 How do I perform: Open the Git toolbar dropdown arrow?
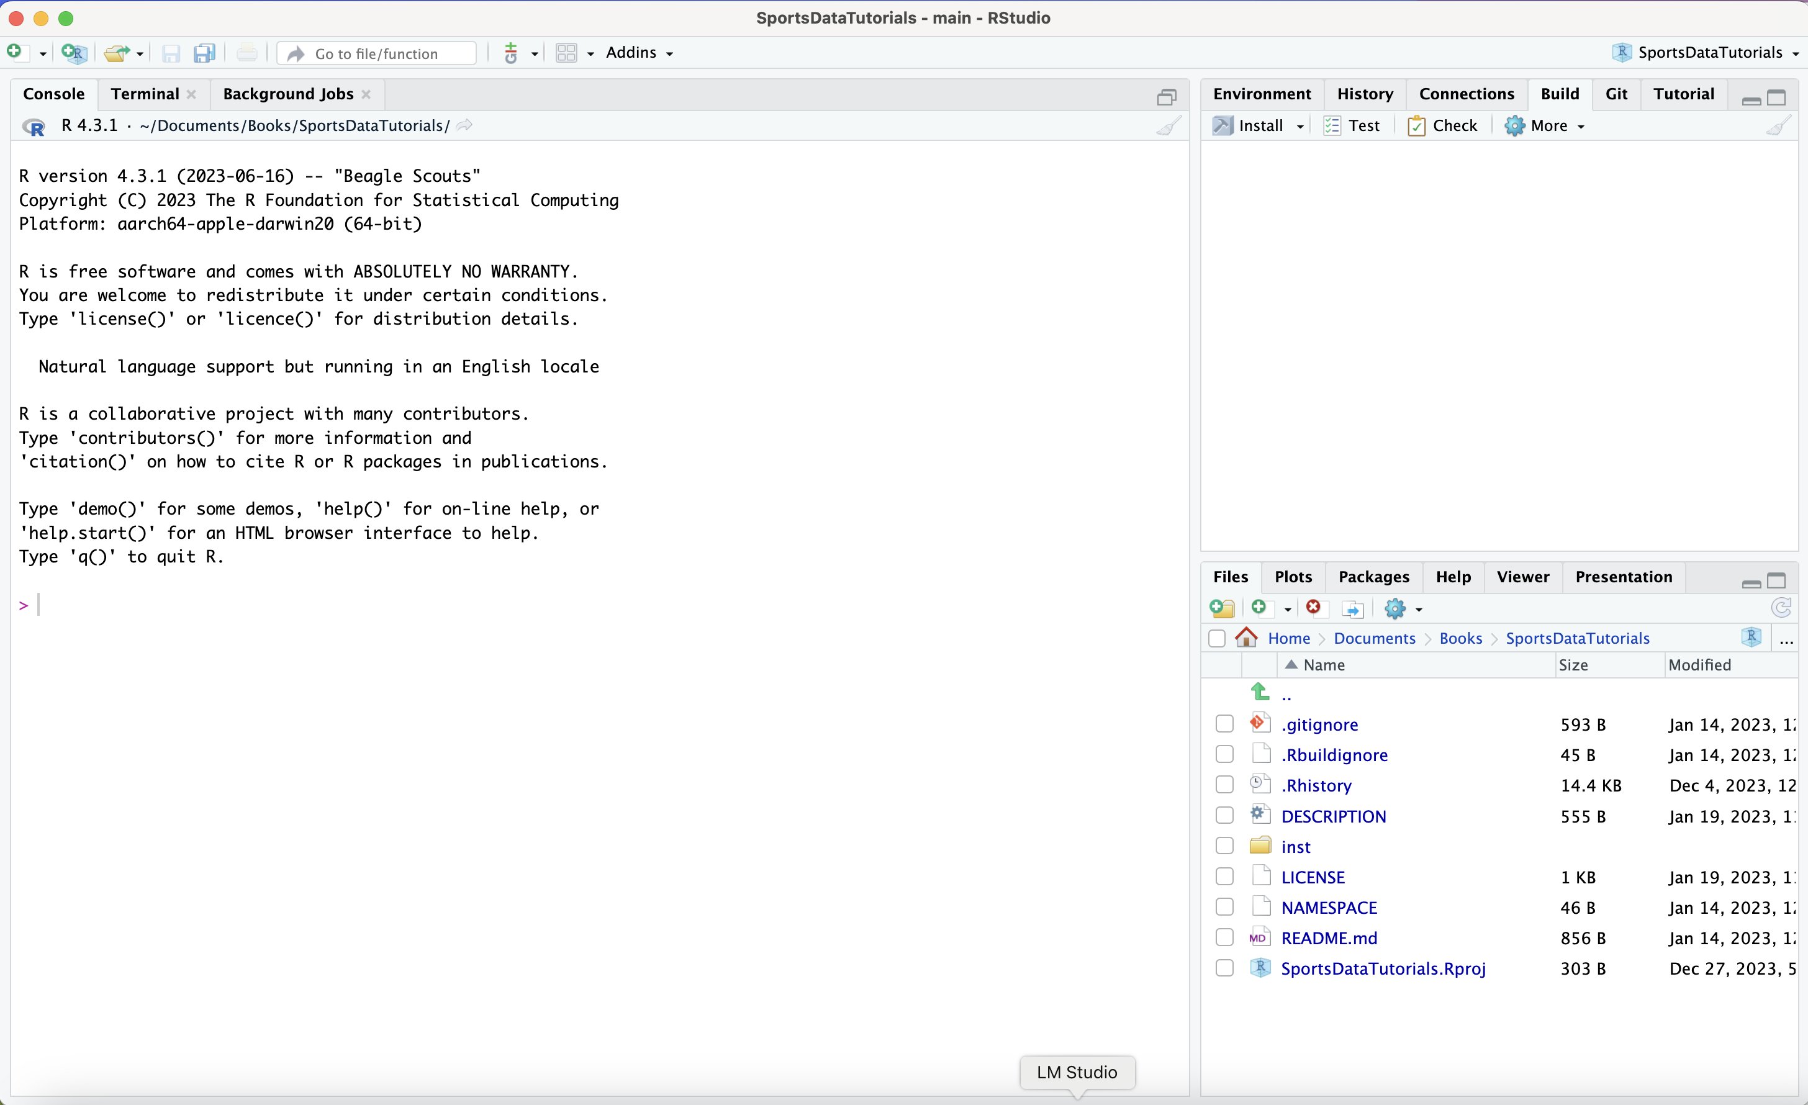(534, 53)
